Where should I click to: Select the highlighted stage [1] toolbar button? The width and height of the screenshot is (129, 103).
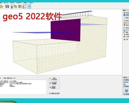(29, 6)
